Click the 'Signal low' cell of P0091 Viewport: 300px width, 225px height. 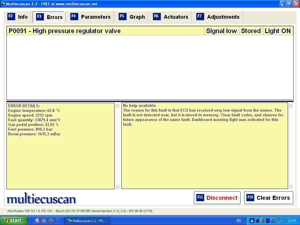[221, 31]
